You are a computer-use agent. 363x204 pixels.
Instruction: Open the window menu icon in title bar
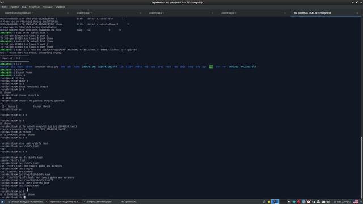coord(2,2)
